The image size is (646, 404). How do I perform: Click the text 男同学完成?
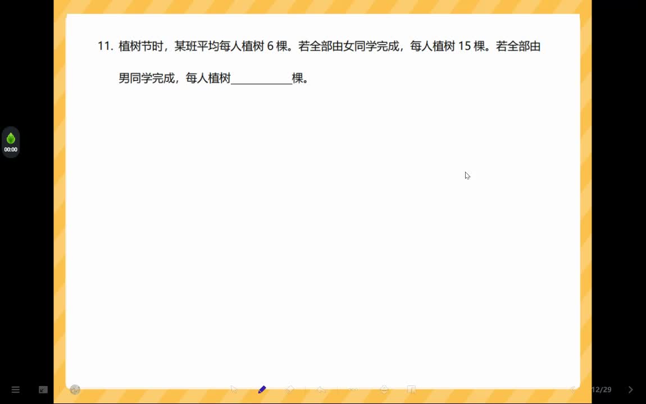[147, 78]
